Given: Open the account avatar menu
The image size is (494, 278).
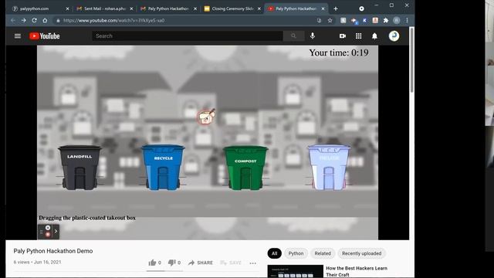Looking at the screenshot, I should pyautogui.click(x=394, y=36).
